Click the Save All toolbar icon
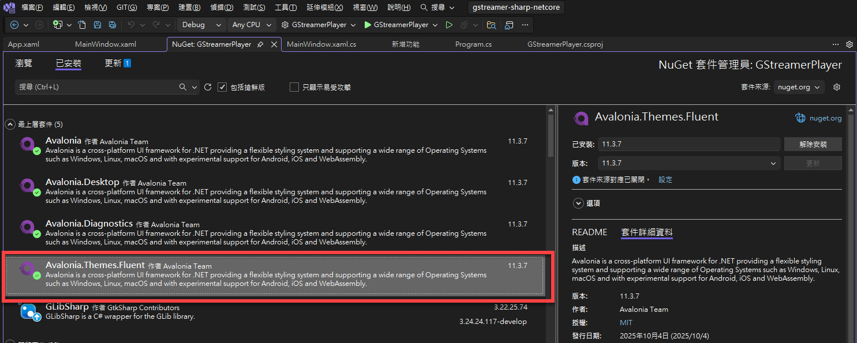Image resolution: width=857 pixels, height=343 pixels. [x=112, y=25]
